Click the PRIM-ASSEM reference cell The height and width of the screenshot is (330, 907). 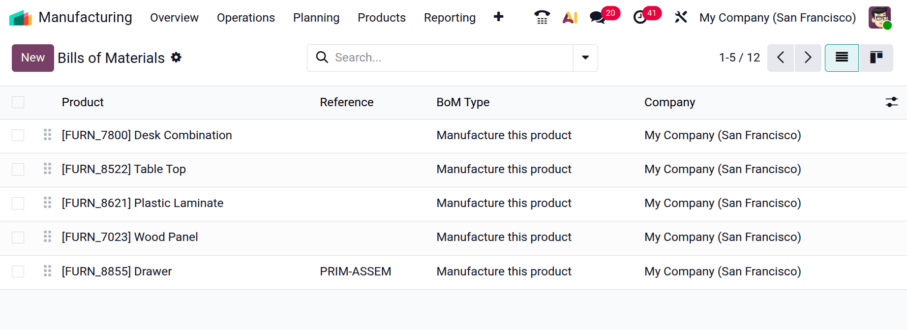(x=356, y=271)
